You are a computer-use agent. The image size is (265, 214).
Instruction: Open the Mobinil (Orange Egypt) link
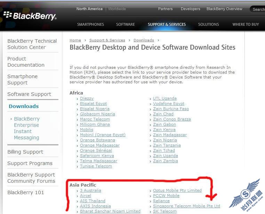(x=103, y=135)
